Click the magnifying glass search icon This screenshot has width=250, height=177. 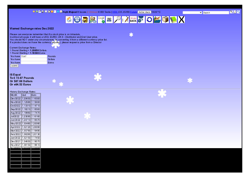pos(117,20)
